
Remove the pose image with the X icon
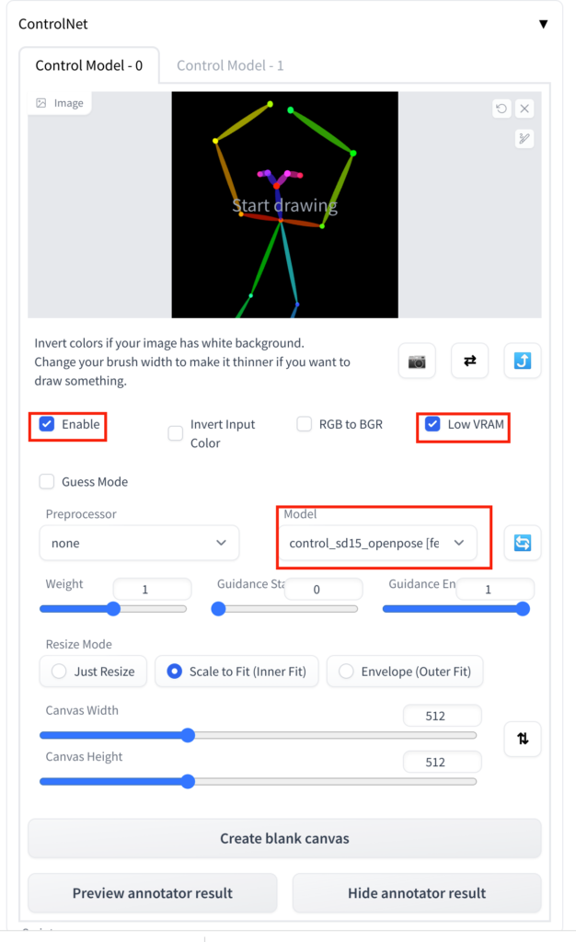524,109
